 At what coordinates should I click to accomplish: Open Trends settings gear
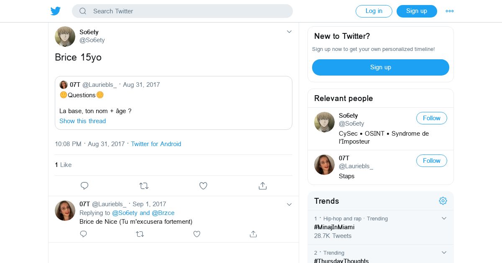tap(443, 201)
